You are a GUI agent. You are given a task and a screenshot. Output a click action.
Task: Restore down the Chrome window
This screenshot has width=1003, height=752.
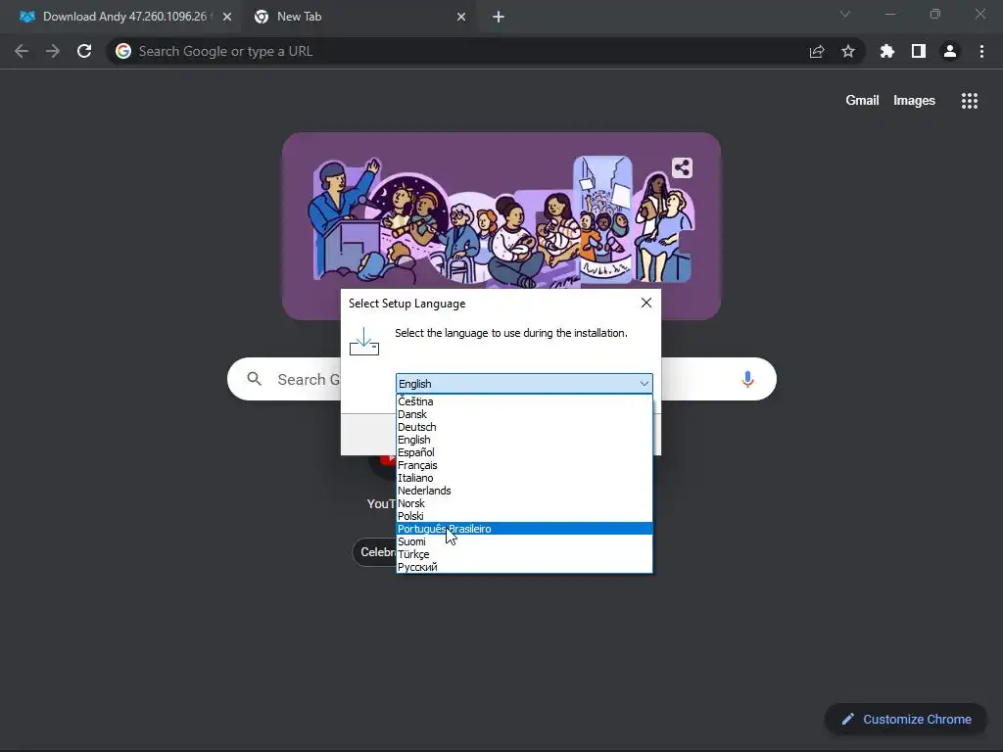935,14
